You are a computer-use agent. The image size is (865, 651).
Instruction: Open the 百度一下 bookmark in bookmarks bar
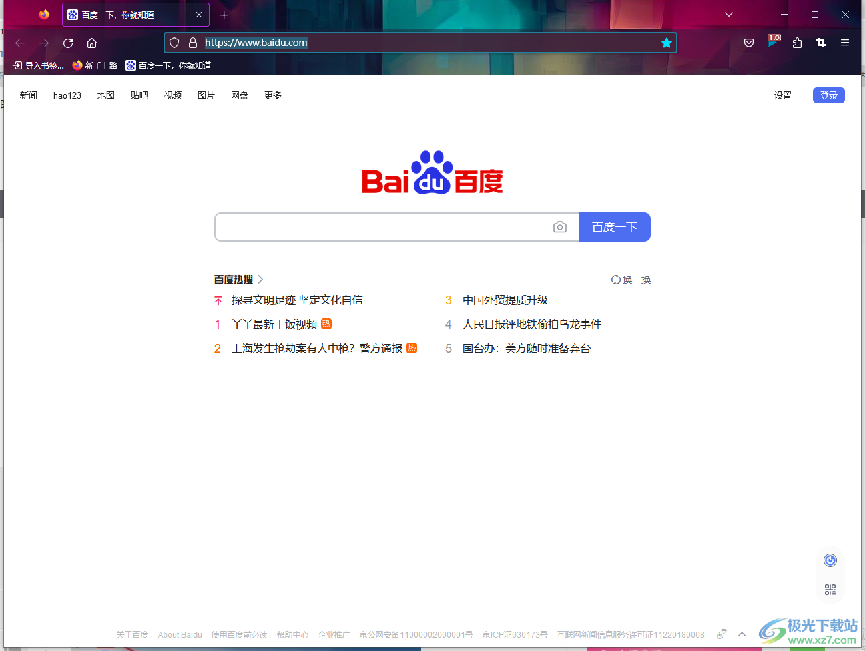click(168, 65)
